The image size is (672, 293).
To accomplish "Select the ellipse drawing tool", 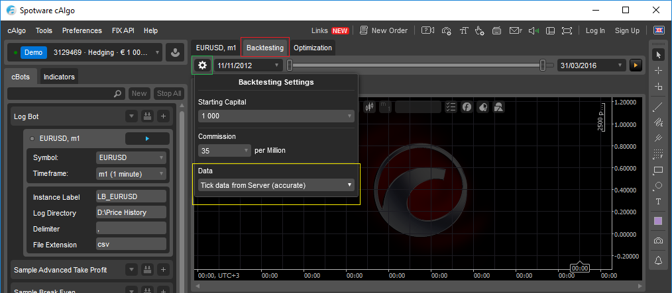I will tap(658, 186).
